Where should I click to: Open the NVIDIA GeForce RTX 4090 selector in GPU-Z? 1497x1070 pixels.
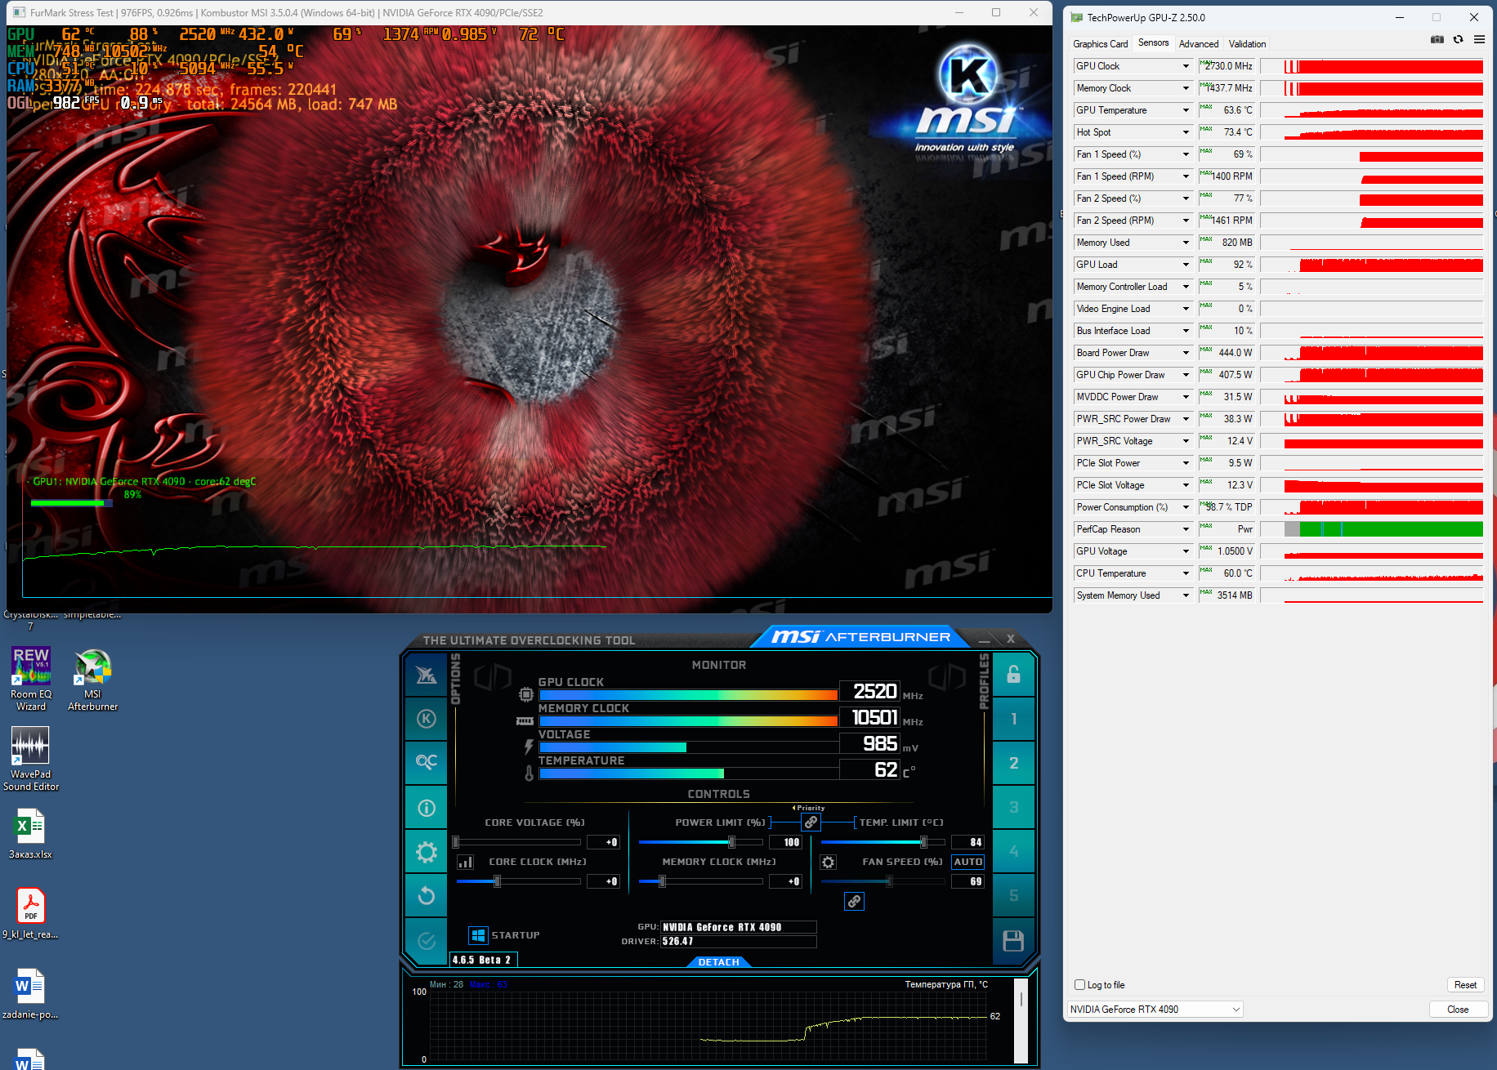pos(1155,1010)
